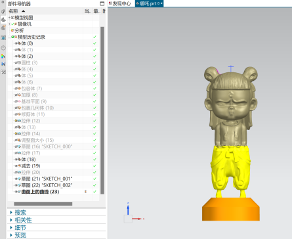This screenshot has width=292, height=239.
Task: Click the 名称 column sort arrow
Action: tap(24, 11)
